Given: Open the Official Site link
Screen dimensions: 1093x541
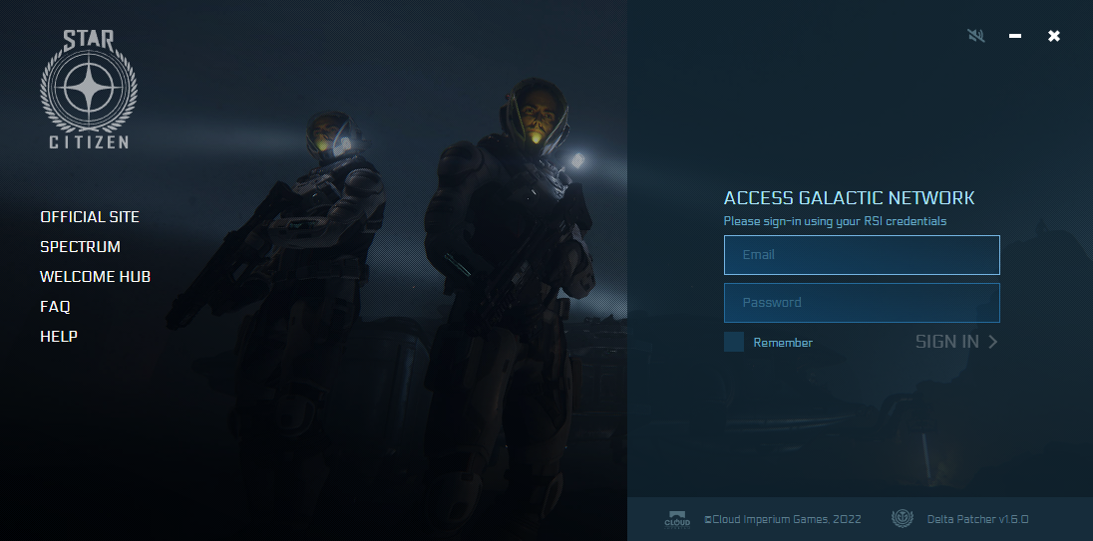Looking at the screenshot, I should click(90, 217).
